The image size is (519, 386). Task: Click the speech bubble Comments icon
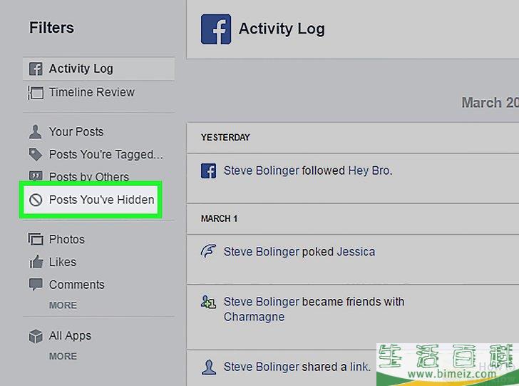pyautogui.click(x=36, y=285)
